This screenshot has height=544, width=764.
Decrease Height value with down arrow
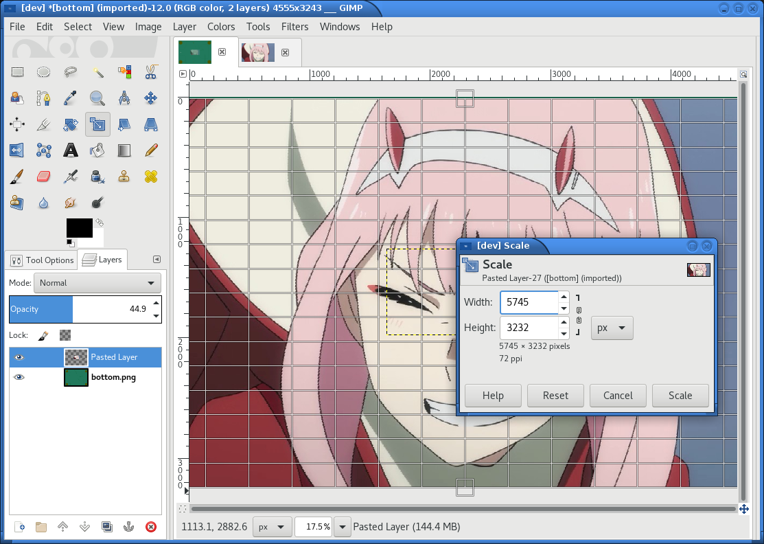564,334
